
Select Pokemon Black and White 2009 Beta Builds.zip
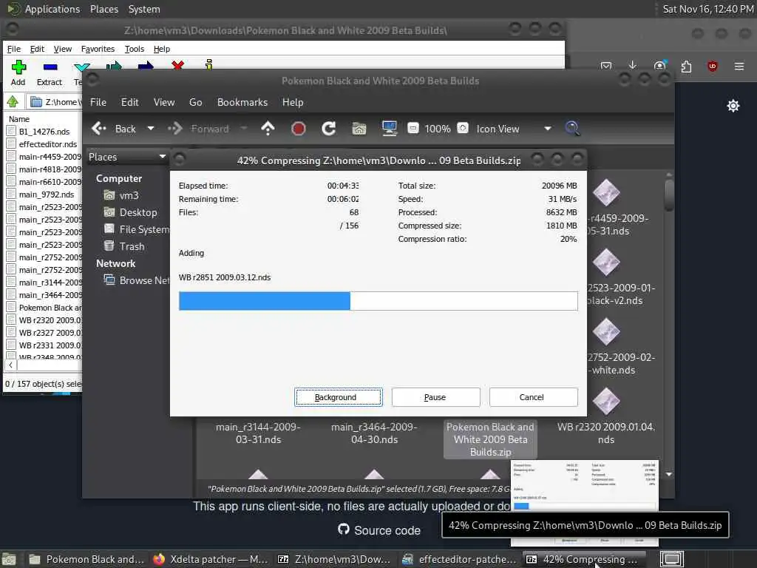490,439
